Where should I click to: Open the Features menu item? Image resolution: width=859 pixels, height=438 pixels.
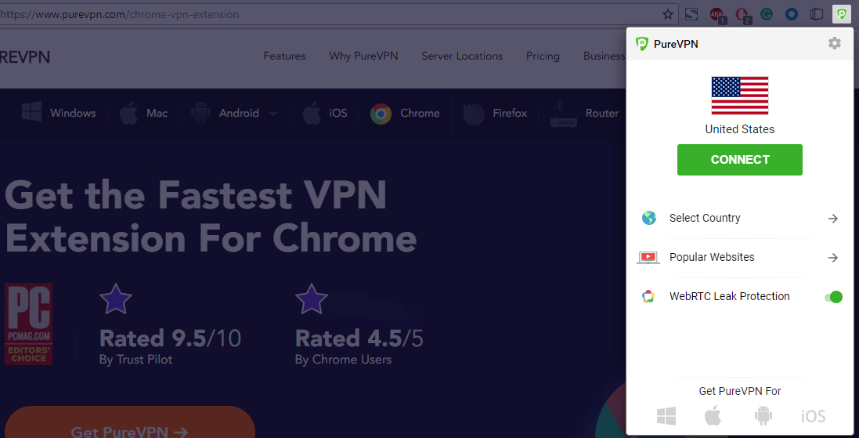(x=284, y=56)
